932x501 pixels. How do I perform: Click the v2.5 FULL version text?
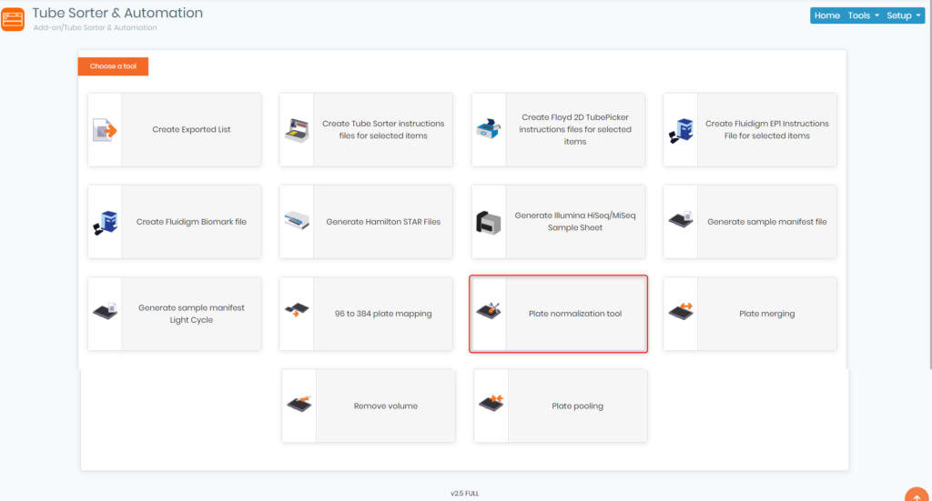tap(464, 494)
